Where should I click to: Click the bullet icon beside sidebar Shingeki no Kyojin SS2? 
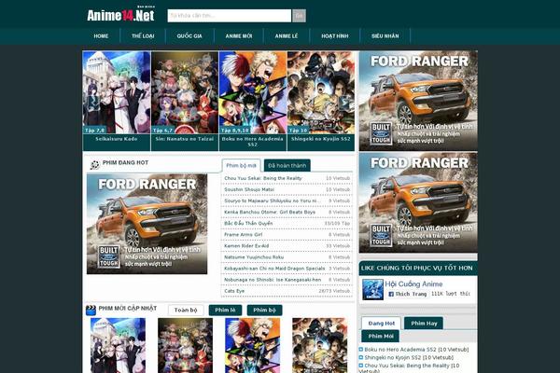pos(360,357)
